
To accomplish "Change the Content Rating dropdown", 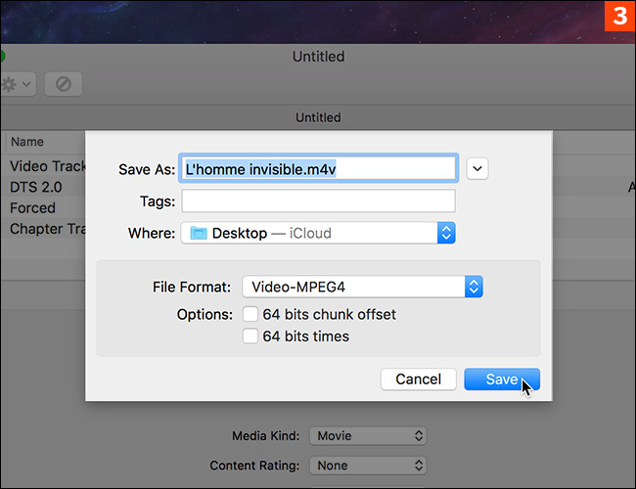I will 368,466.
